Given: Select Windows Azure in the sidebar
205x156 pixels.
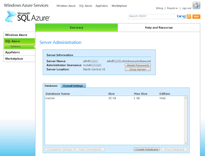Looking at the screenshot, I should click(x=19, y=35).
